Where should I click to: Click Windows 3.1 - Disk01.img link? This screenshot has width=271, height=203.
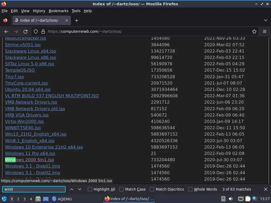click(33, 166)
